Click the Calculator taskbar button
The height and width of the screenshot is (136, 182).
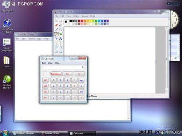click(82, 133)
